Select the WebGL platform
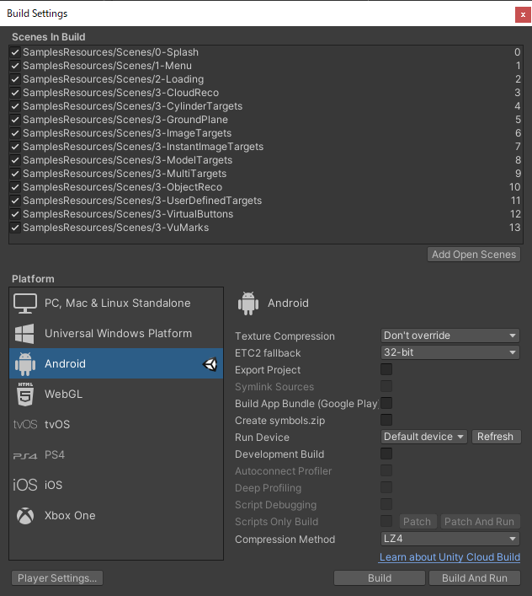532x596 pixels. click(x=116, y=395)
